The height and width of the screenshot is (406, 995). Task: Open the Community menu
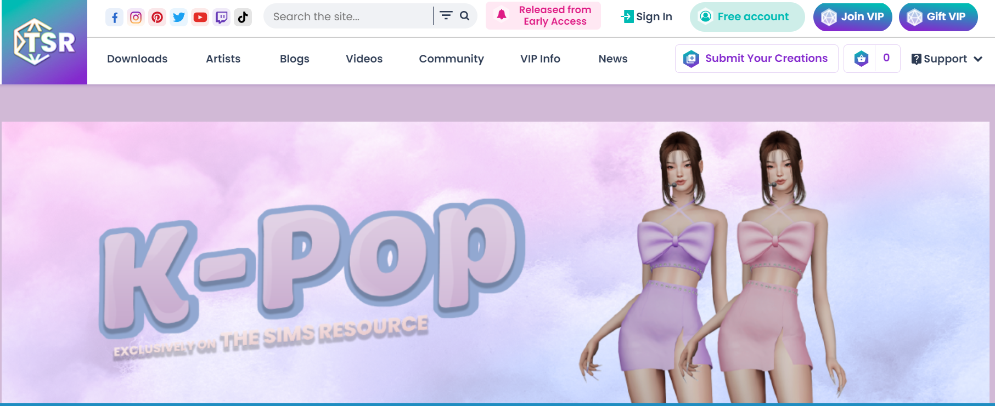(x=452, y=59)
